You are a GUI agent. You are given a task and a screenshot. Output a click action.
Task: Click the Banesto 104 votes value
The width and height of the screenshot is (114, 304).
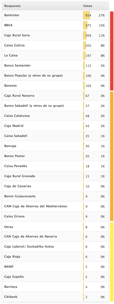click(x=88, y=86)
